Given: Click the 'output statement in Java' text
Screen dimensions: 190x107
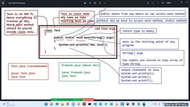Looking at the screenshot, I should click(x=140, y=70).
